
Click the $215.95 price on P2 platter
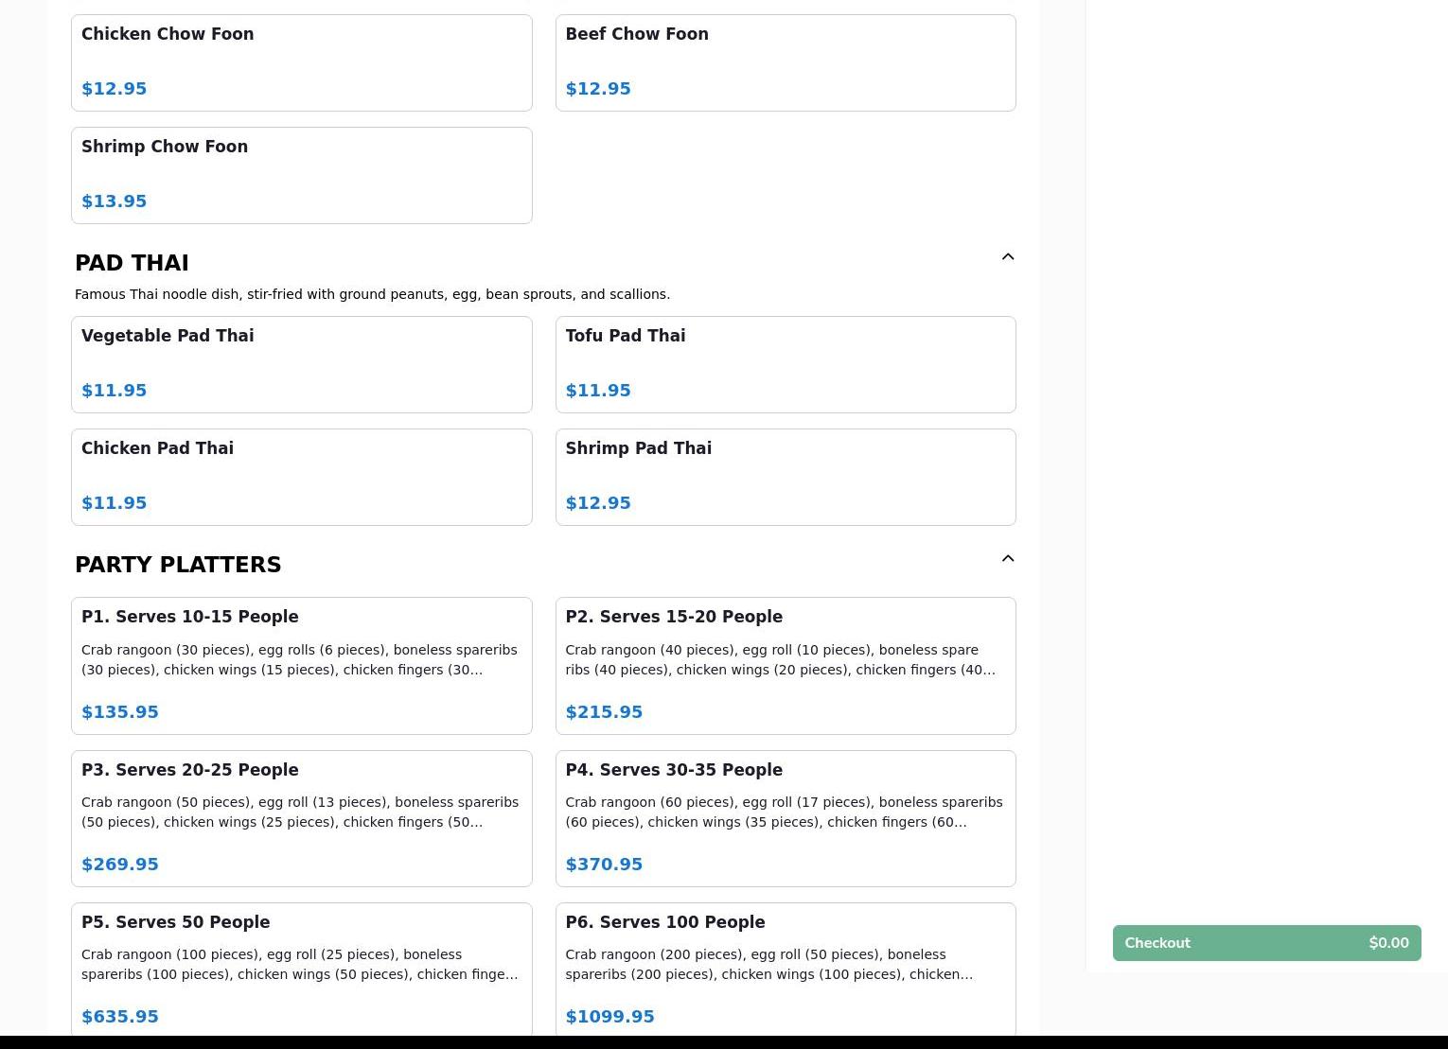tap(604, 711)
